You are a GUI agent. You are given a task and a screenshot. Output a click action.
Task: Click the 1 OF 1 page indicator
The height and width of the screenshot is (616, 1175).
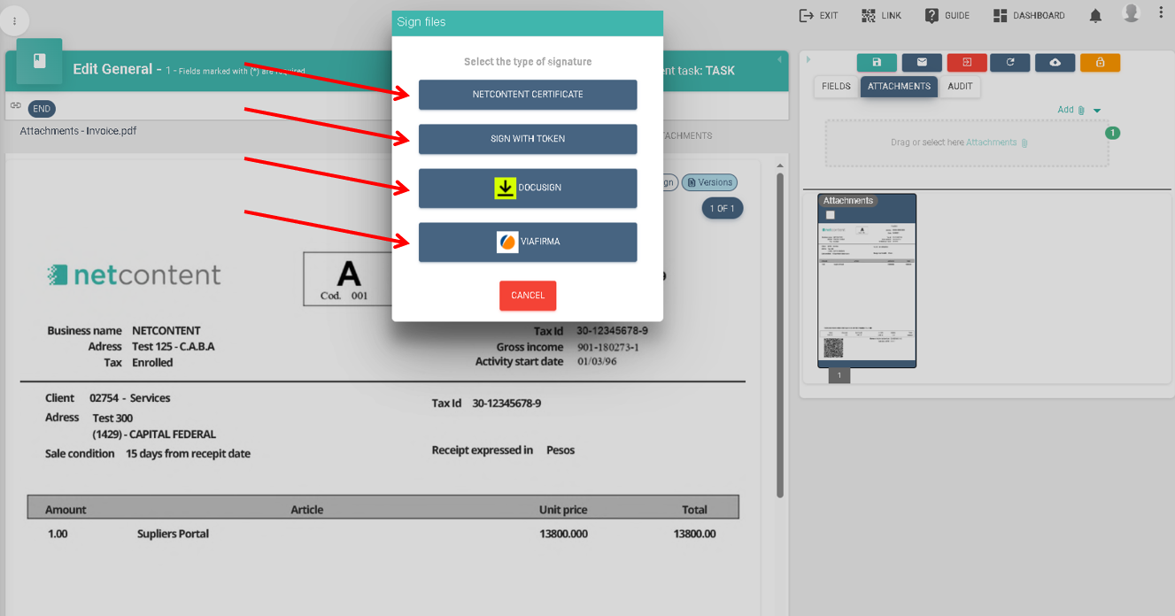[x=723, y=209]
